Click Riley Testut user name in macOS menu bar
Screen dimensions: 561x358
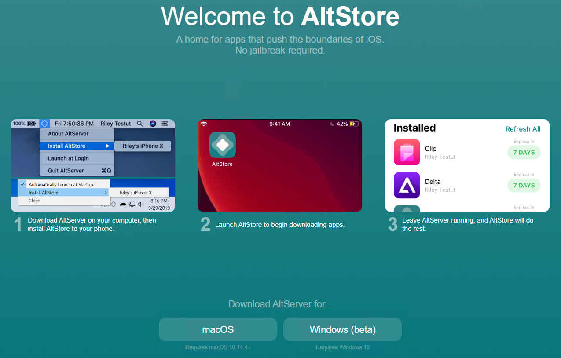pyautogui.click(x=116, y=124)
